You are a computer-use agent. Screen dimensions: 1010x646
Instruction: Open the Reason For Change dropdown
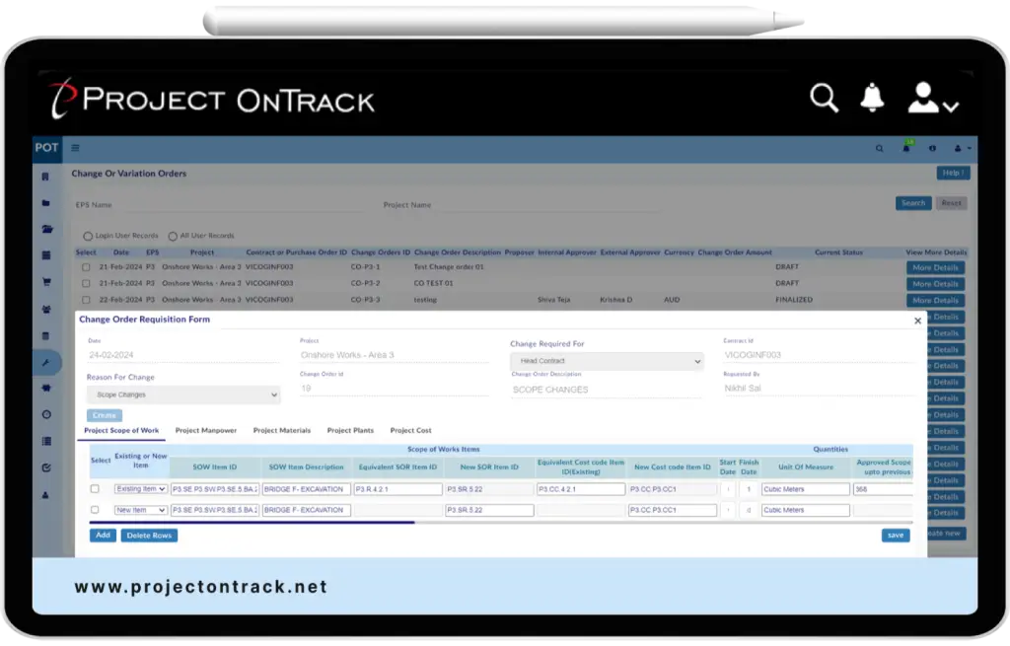(x=183, y=395)
